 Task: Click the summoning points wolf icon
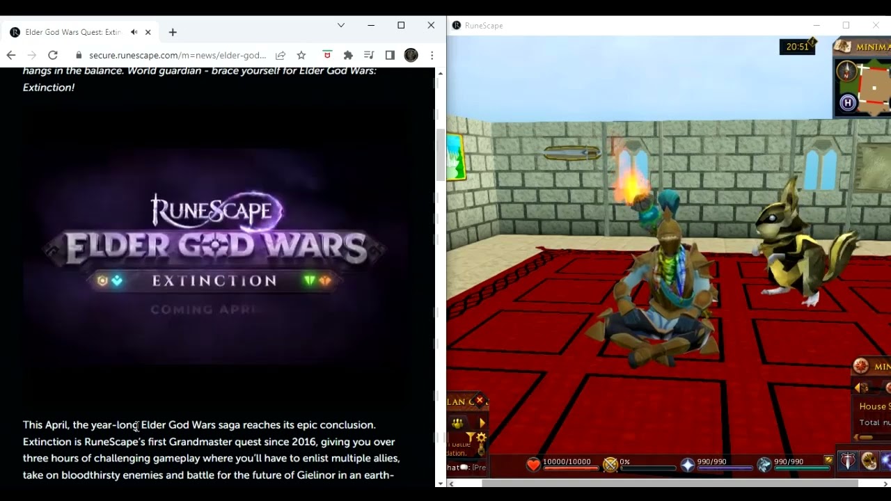coord(764,465)
